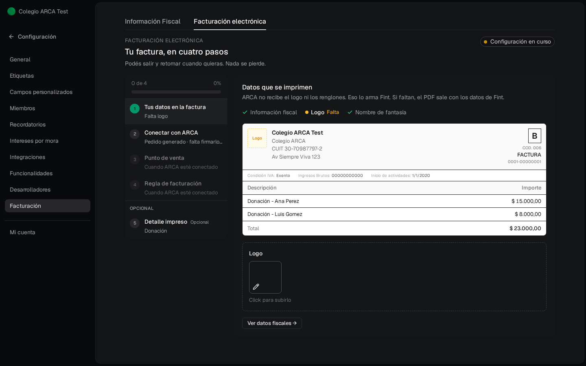Image resolution: width=586 pixels, height=366 pixels.
Task: Click the pencil edit icon in the logo uploader
Action: 256,287
